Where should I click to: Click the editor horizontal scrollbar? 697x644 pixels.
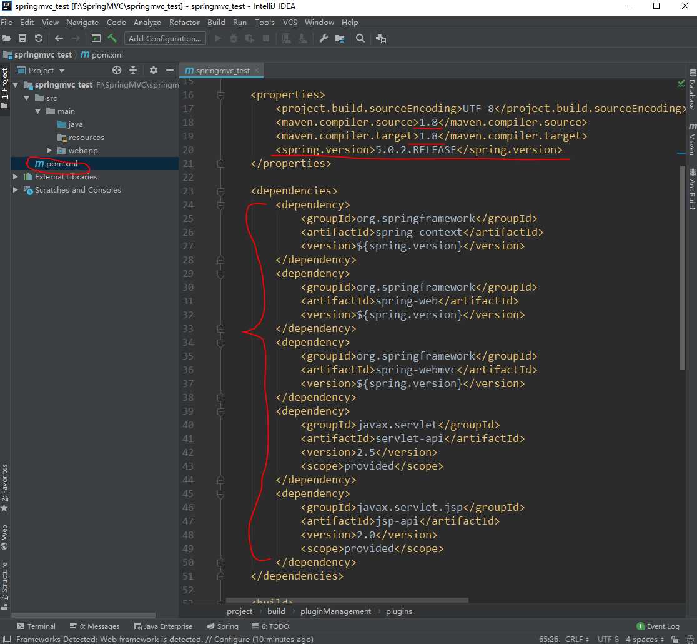point(347,600)
